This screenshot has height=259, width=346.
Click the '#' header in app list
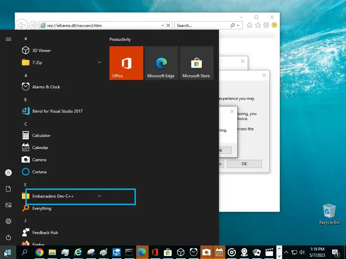click(26, 39)
